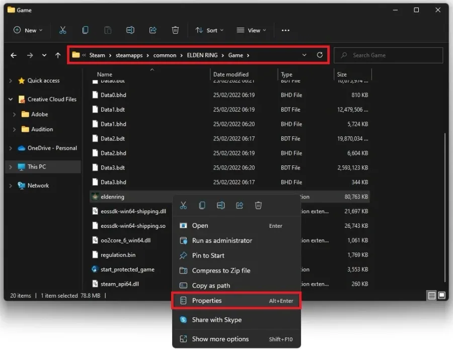Collapse the Creative Cloud Files node
This screenshot has height=352, width=453.
(x=11, y=99)
